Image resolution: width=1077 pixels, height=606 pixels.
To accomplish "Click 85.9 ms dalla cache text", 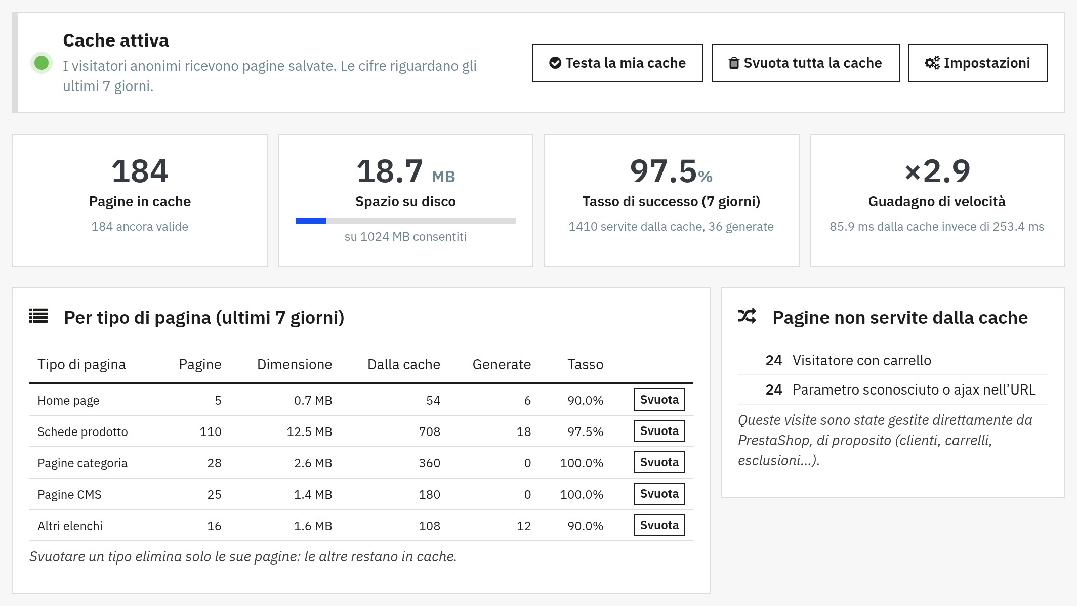I will pos(937,226).
